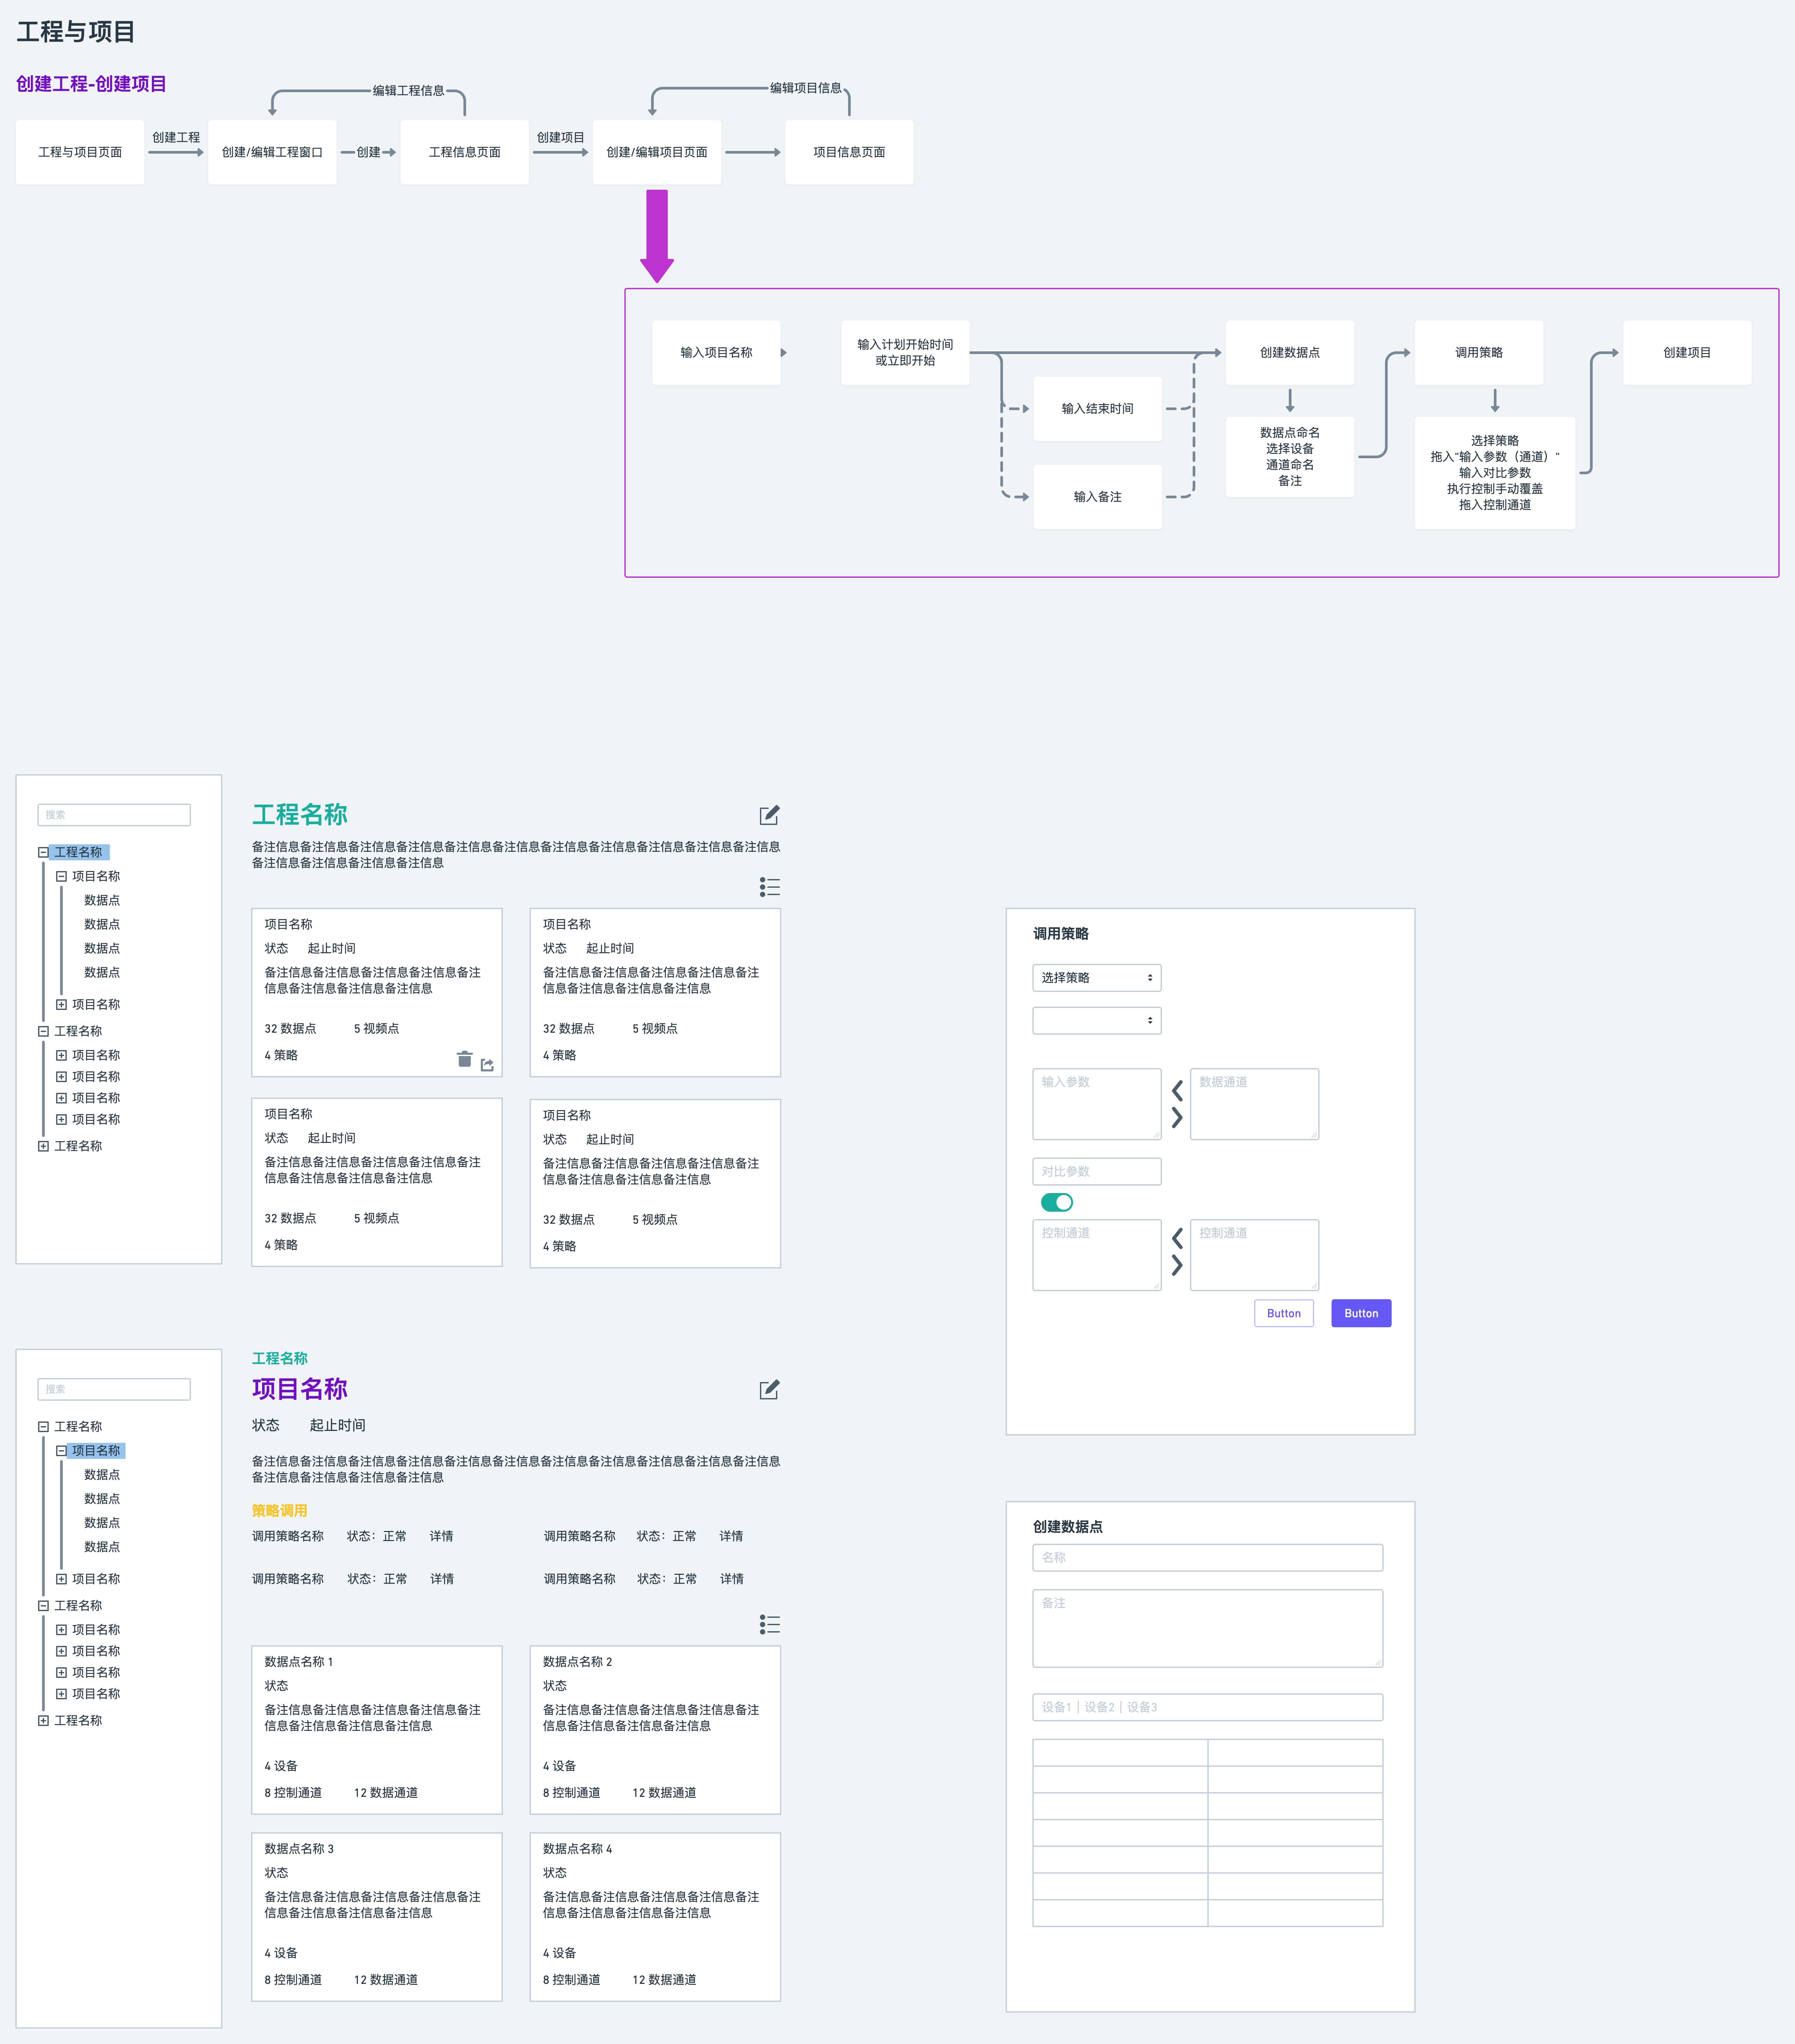Select the highlighted 工程名称 tree row

tap(79, 852)
